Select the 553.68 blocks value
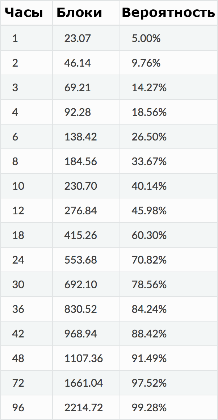218x420 pixels. click(81, 260)
